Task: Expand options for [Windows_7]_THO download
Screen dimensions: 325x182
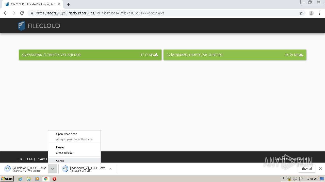Action: pos(110,169)
